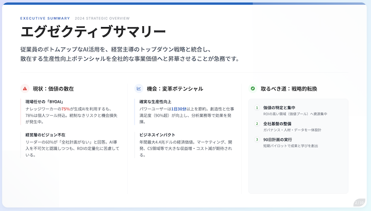The height and width of the screenshot is (211, 371).
Task: Select step number 3 circle
Action: click(x=257, y=139)
